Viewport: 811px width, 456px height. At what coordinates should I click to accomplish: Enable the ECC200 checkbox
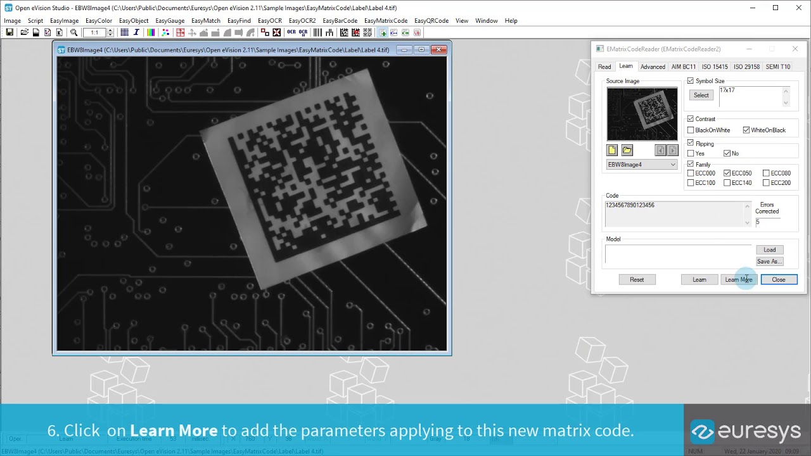(766, 183)
